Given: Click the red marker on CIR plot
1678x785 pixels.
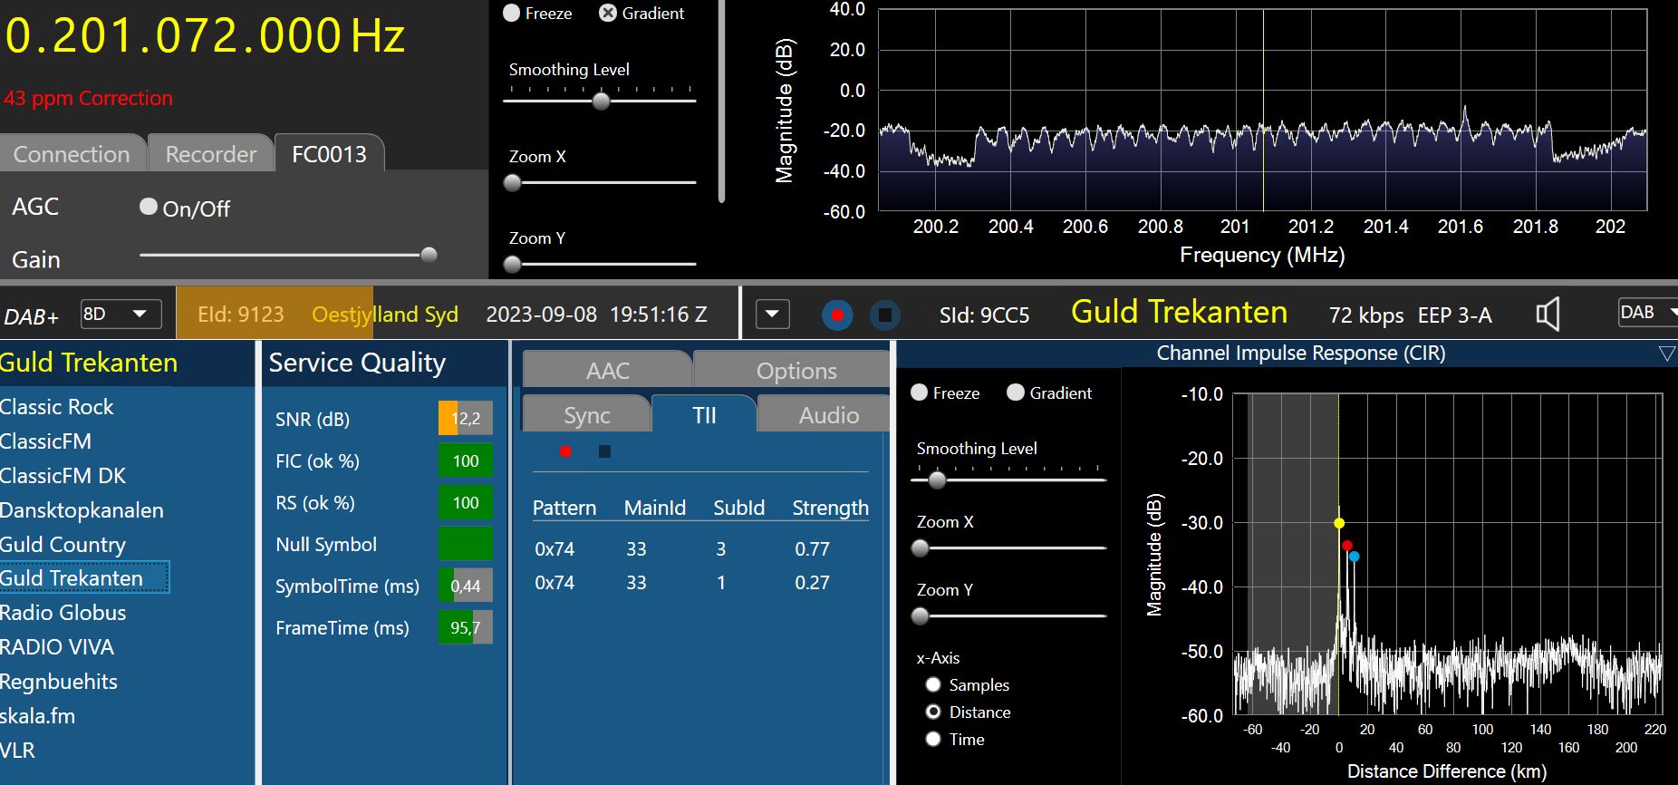Looking at the screenshot, I should [x=1347, y=546].
